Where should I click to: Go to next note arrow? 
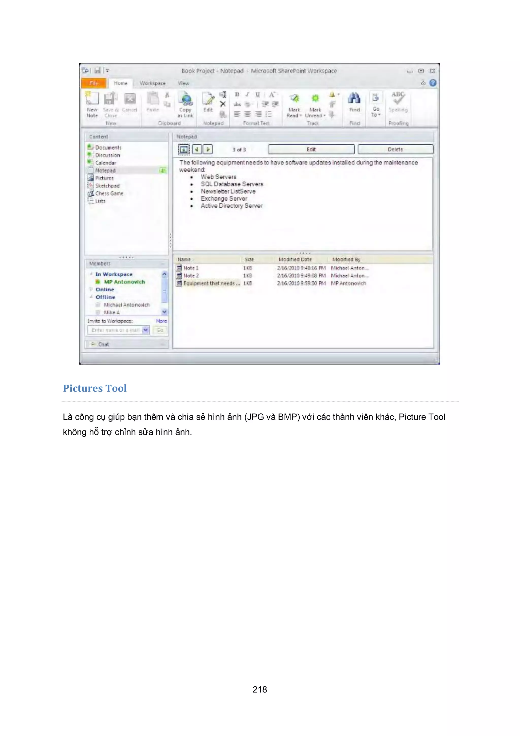[208, 149]
